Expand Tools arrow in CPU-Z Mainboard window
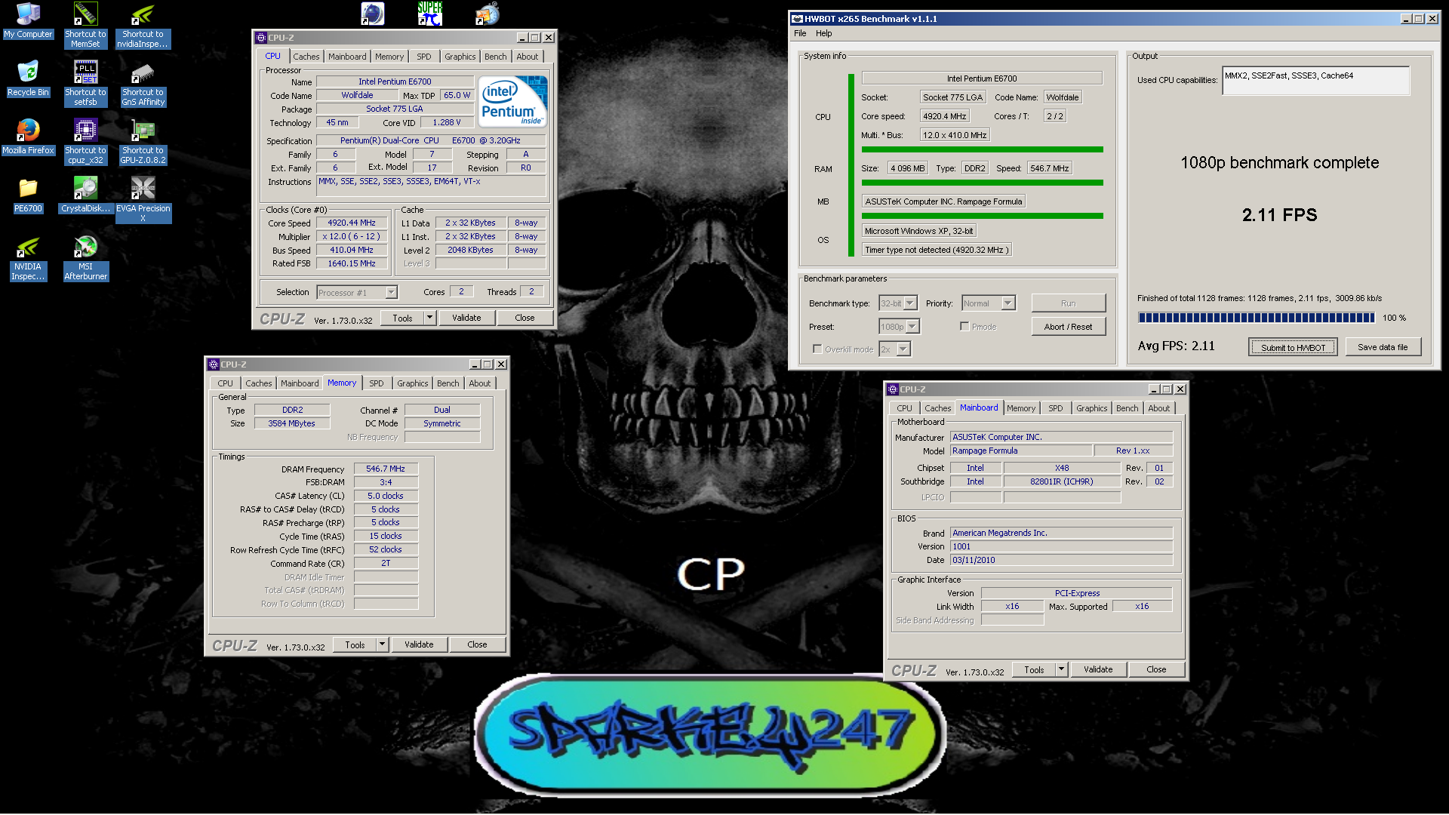Image resolution: width=1449 pixels, height=815 pixels. point(1061,669)
